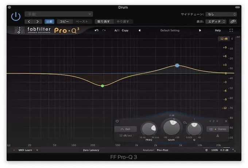Select the next preset with the right triangle

click(200, 30)
